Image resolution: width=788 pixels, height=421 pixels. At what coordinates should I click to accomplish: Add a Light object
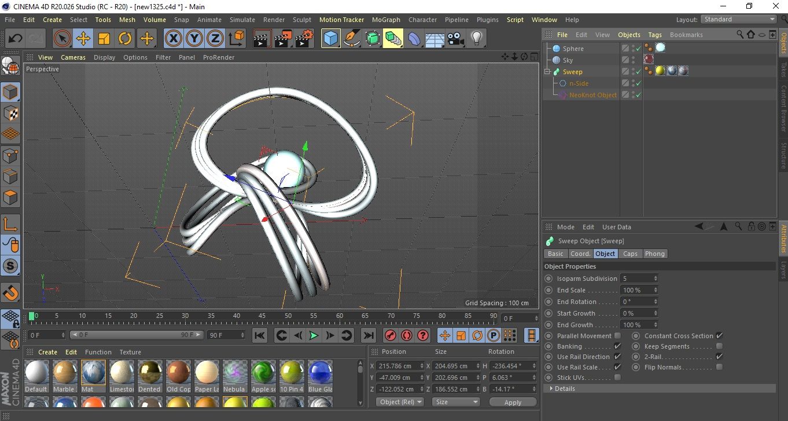(477, 39)
